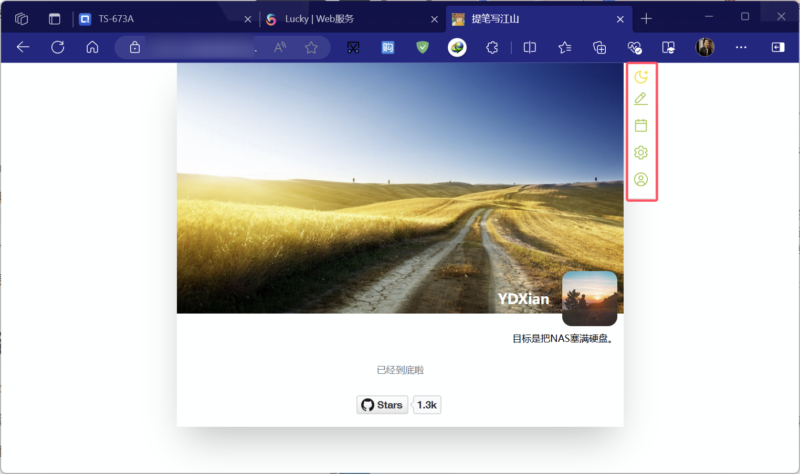Open the tab actions menu icon
800x474 pixels.
pyautogui.click(x=55, y=19)
